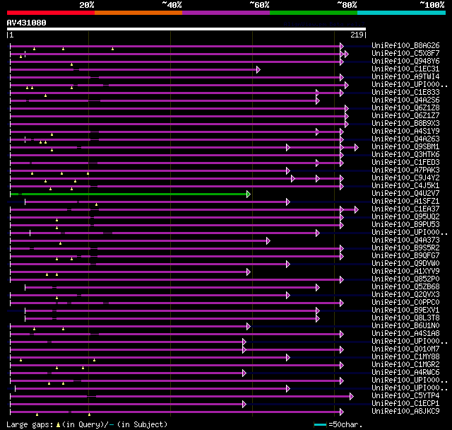Click the green alignment bar for Q4U2V7
Viewport: 452px width, 430px height.
pyautogui.click(x=129, y=194)
